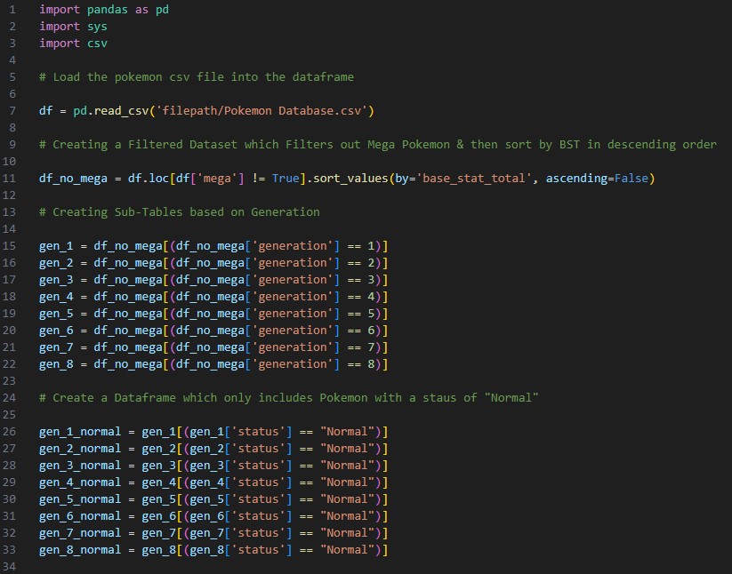Click 'ascending=False' keyword argument
The height and width of the screenshot is (574, 732).
click(597, 179)
